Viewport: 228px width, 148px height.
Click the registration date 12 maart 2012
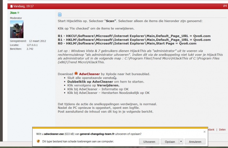point(37,41)
